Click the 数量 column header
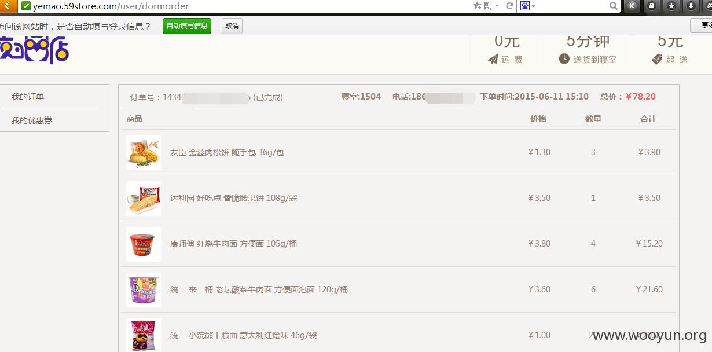 tap(593, 119)
